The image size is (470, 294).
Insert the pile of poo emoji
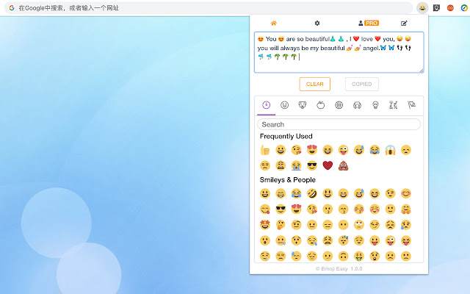coord(343,165)
